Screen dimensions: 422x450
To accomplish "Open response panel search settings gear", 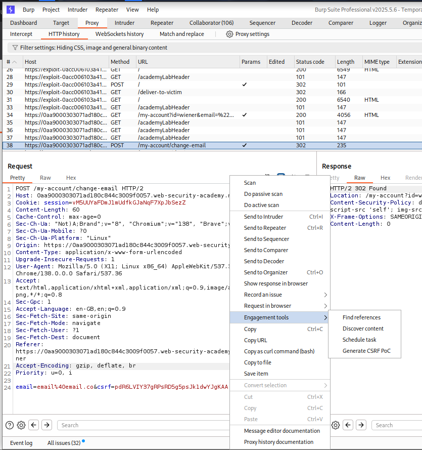I will (x=336, y=425).
